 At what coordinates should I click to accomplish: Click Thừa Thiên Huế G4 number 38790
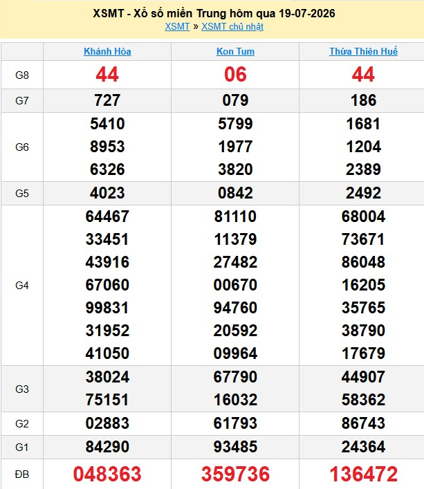[364, 331]
